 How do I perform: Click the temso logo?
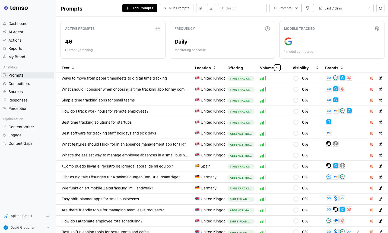16,8
